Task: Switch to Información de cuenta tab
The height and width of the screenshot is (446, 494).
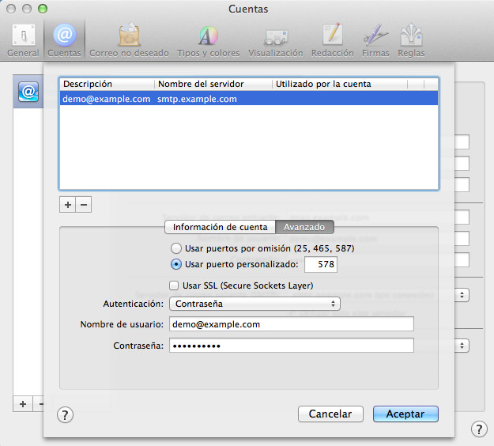Action: [x=220, y=227]
